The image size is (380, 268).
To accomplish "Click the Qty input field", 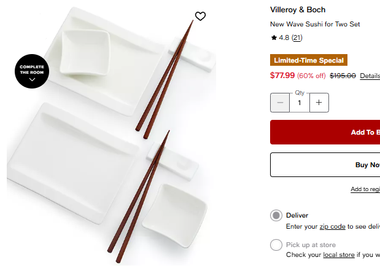I will 300,103.
